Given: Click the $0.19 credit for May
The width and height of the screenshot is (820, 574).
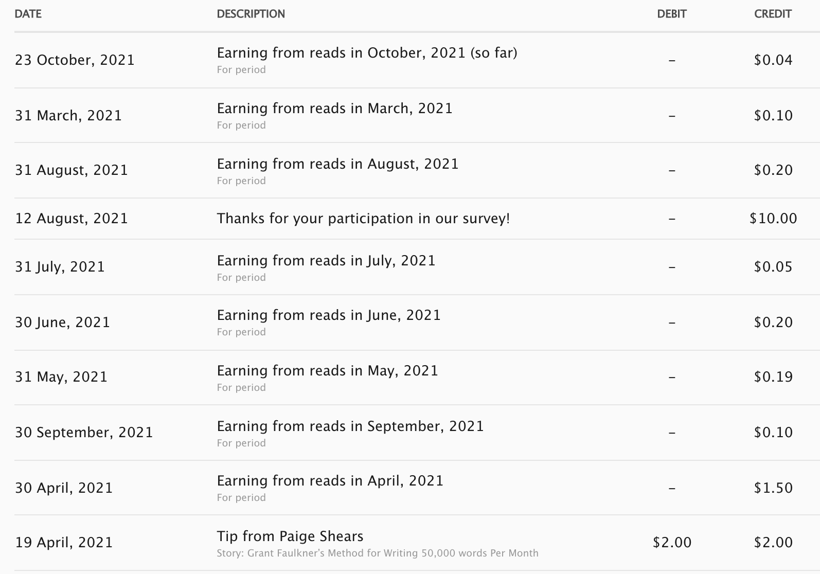Looking at the screenshot, I should [773, 377].
